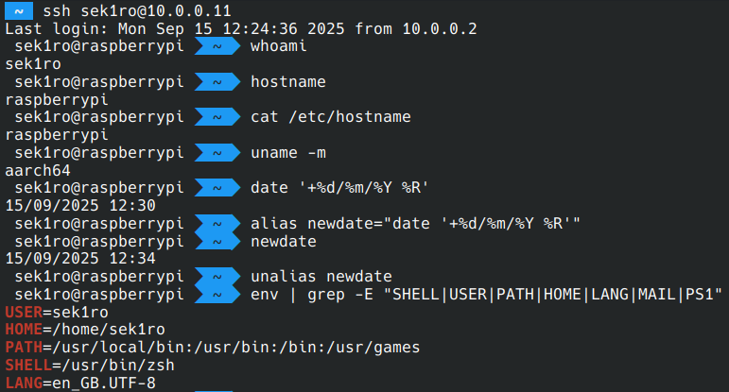Click the alias newdate= command text
The width and height of the screenshot is (729, 392).
point(414,223)
